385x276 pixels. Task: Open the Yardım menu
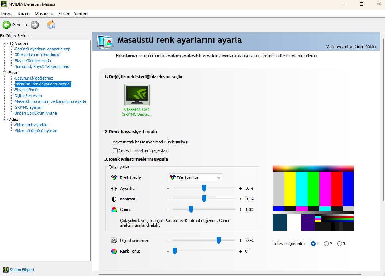tap(81, 14)
